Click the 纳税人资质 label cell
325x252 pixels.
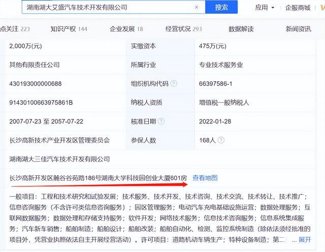(160, 102)
